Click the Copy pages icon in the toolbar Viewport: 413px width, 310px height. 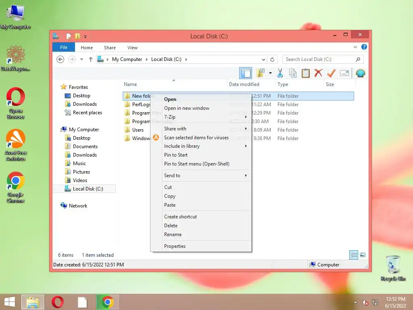click(293, 73)
